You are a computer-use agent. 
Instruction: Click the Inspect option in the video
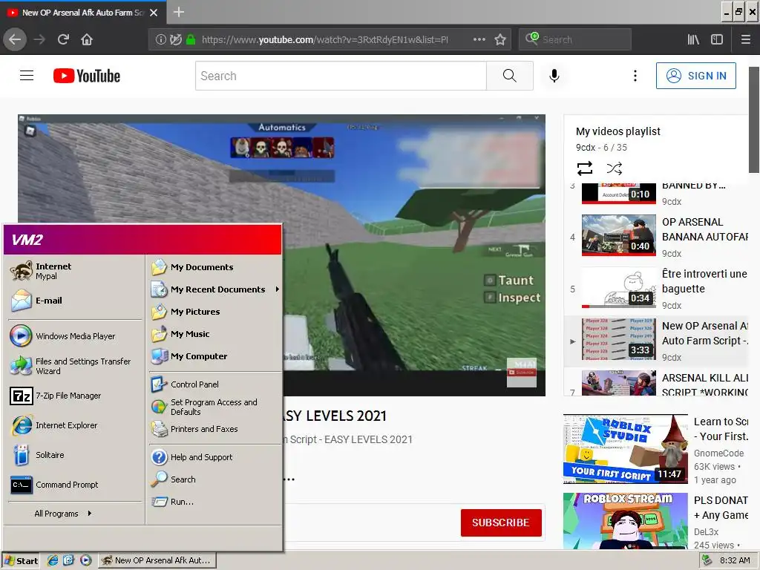click(512, 297)
